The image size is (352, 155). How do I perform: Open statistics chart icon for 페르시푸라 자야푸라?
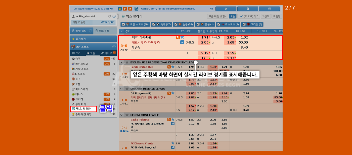tap(182, 42)
